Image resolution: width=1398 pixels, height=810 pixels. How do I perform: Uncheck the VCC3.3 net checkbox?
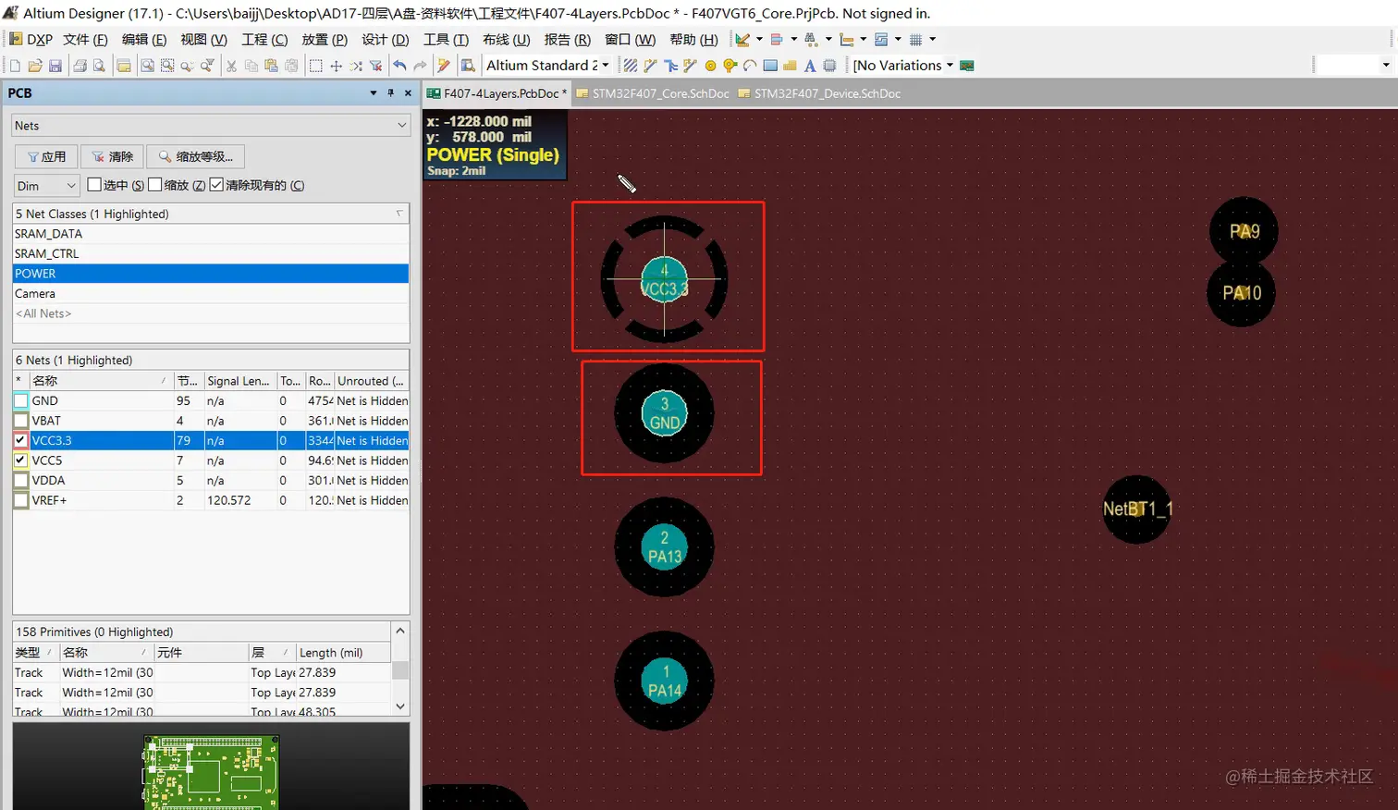pos(20,441)
